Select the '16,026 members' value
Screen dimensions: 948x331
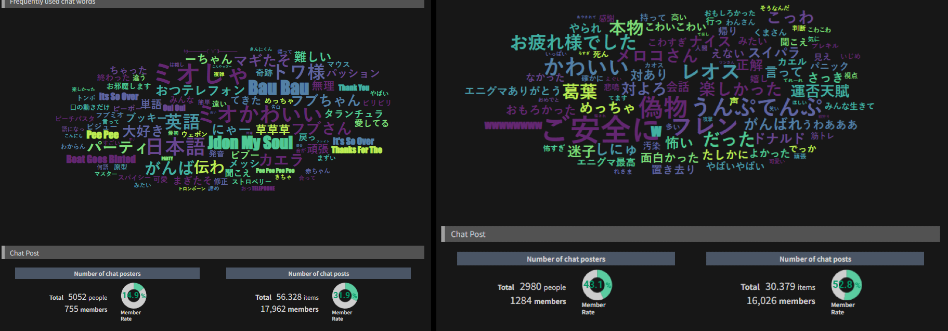(x=781, y=301)
